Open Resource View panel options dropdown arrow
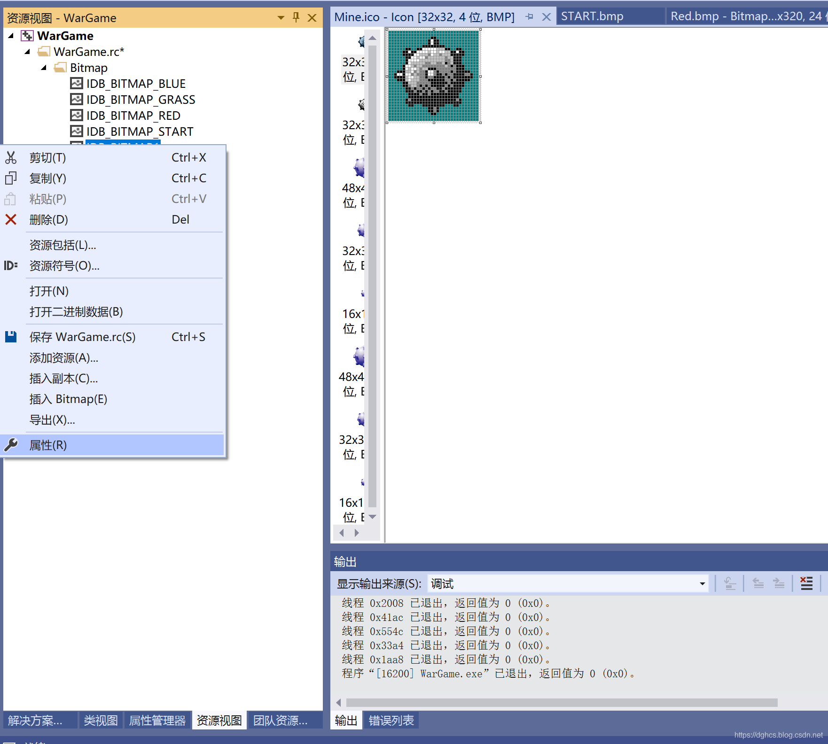The height and width of the screenshot is (744, 828). (x=281, y=18)
